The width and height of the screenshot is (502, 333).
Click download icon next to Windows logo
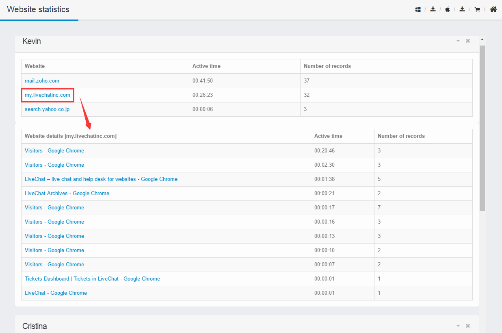pos(433,9)
